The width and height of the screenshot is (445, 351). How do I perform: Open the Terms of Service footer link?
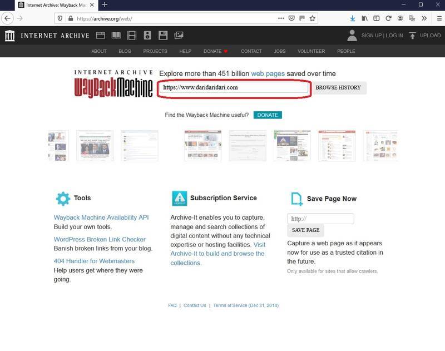pos(246,305)
